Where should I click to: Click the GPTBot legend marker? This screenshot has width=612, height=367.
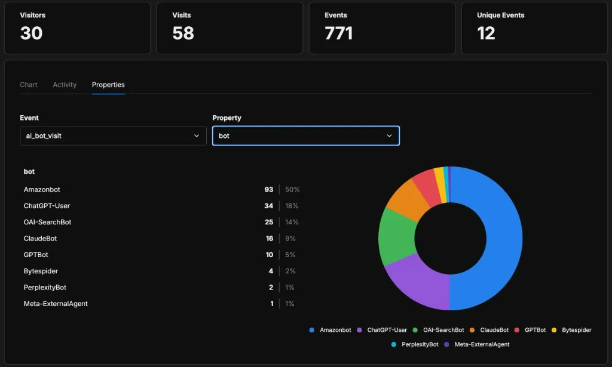click(516, 330)
